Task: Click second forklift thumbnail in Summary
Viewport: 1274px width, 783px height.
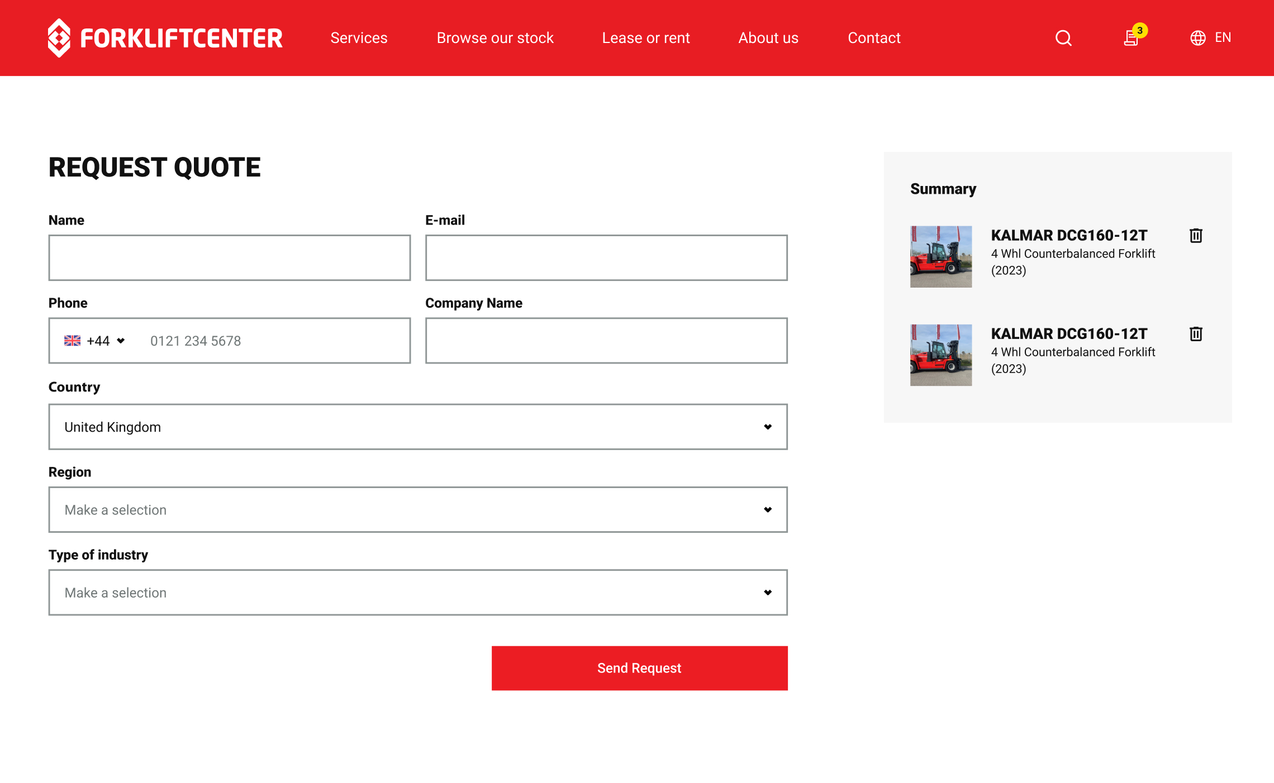Action: 941,355
